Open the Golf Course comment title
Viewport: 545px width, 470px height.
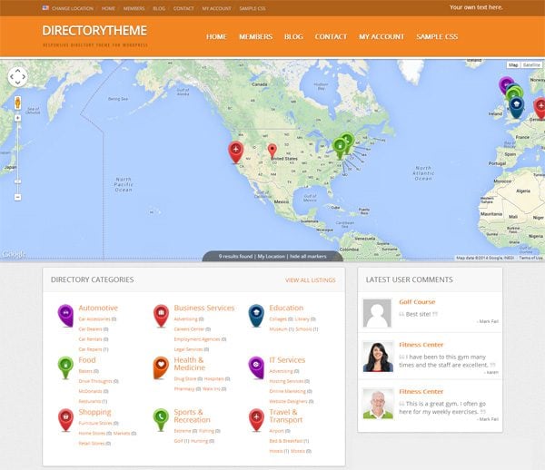[417, 302]
